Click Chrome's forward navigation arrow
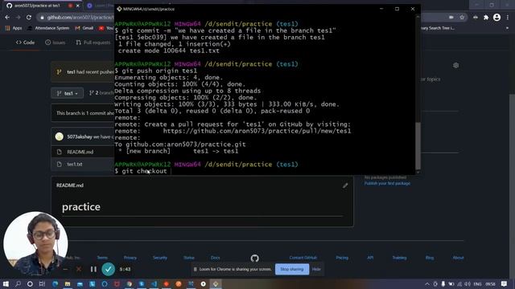Screen dimensions: 515x289 pos(18,18)
